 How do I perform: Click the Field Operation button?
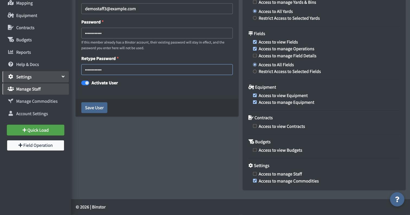click(36, 145)
